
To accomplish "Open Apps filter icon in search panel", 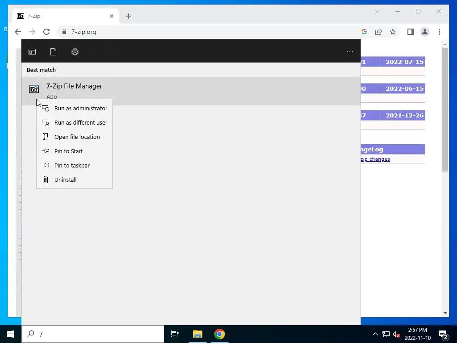I will pos(32,52).
